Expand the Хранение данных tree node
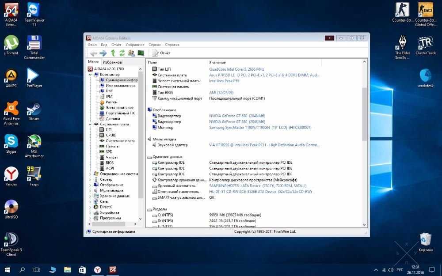Viewport: 442px width, 276px height. click(90, 196)
